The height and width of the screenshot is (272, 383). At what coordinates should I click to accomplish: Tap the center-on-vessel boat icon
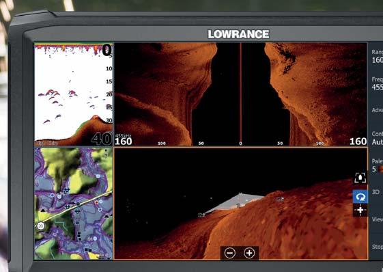(x=360, y=177)
